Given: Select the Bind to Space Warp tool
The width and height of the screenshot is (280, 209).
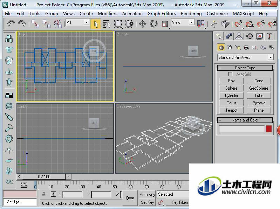Looking at the screenshot, I should (x=58, y=24).
